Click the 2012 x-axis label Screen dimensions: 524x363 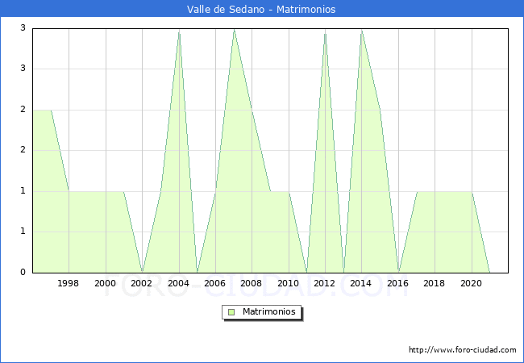click(325, 283)
